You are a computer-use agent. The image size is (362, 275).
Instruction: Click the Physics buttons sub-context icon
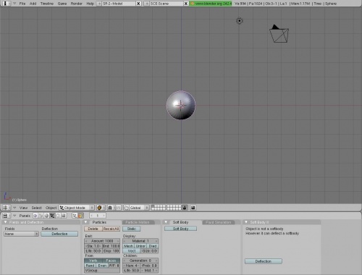click(x=80, y=216)
